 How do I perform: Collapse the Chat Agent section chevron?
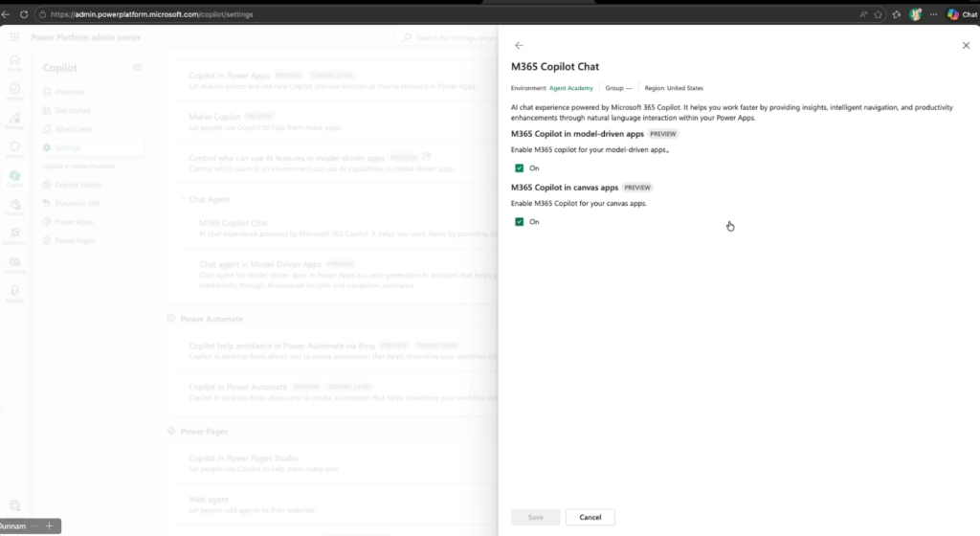(x=183, y=199)
